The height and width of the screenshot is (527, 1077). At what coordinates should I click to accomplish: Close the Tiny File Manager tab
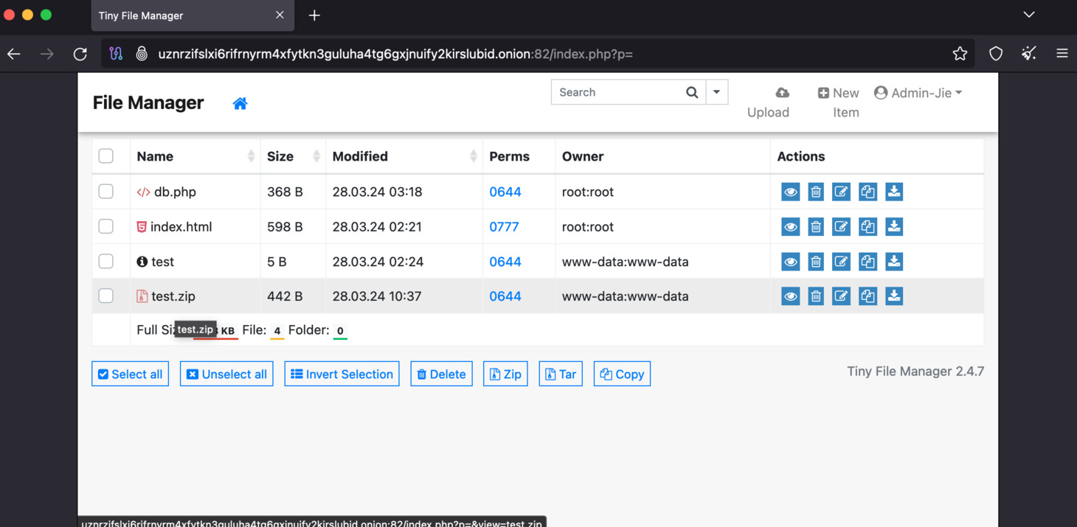click(280, 15)
